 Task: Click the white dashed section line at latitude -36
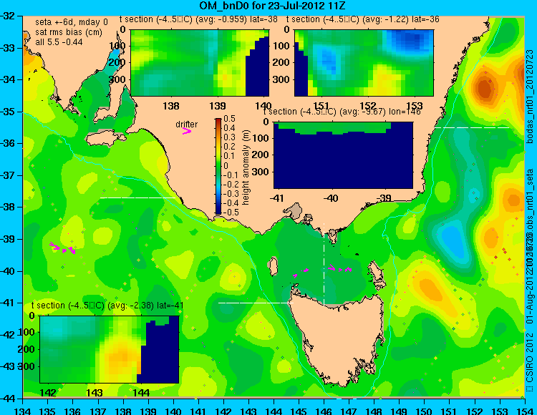(x=472, y=127)
